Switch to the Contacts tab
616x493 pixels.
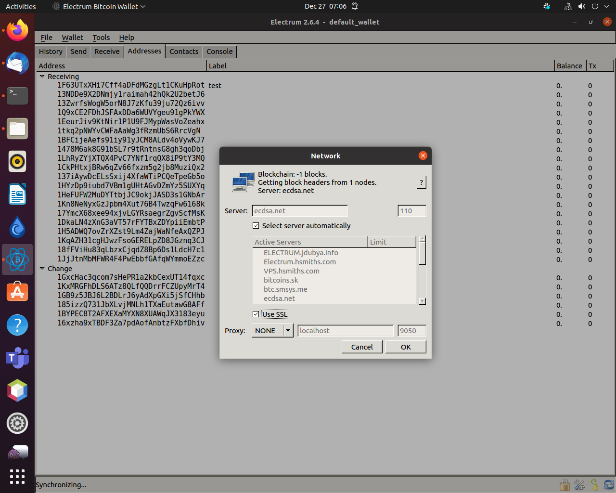[184, 52]
